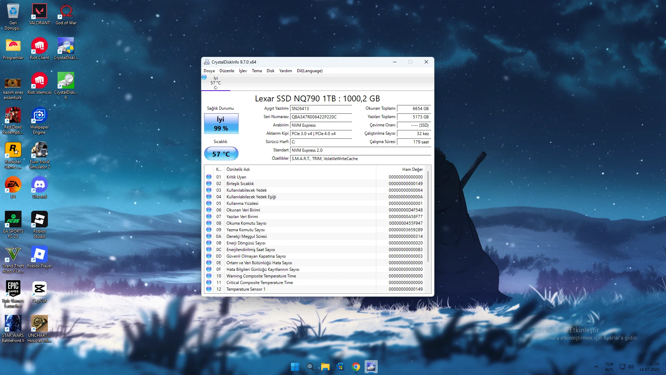The width and height of the screenshot is (666, 375).
Task: Click the İyi 99 % health status button
Action: [x=221, y=124]
